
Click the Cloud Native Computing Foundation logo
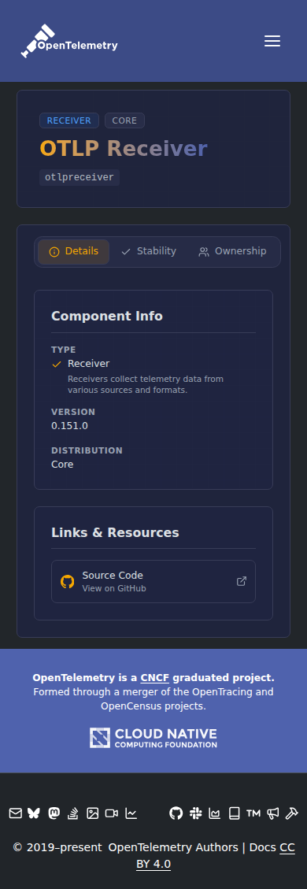pyautogui.click(x=153, y=738)
